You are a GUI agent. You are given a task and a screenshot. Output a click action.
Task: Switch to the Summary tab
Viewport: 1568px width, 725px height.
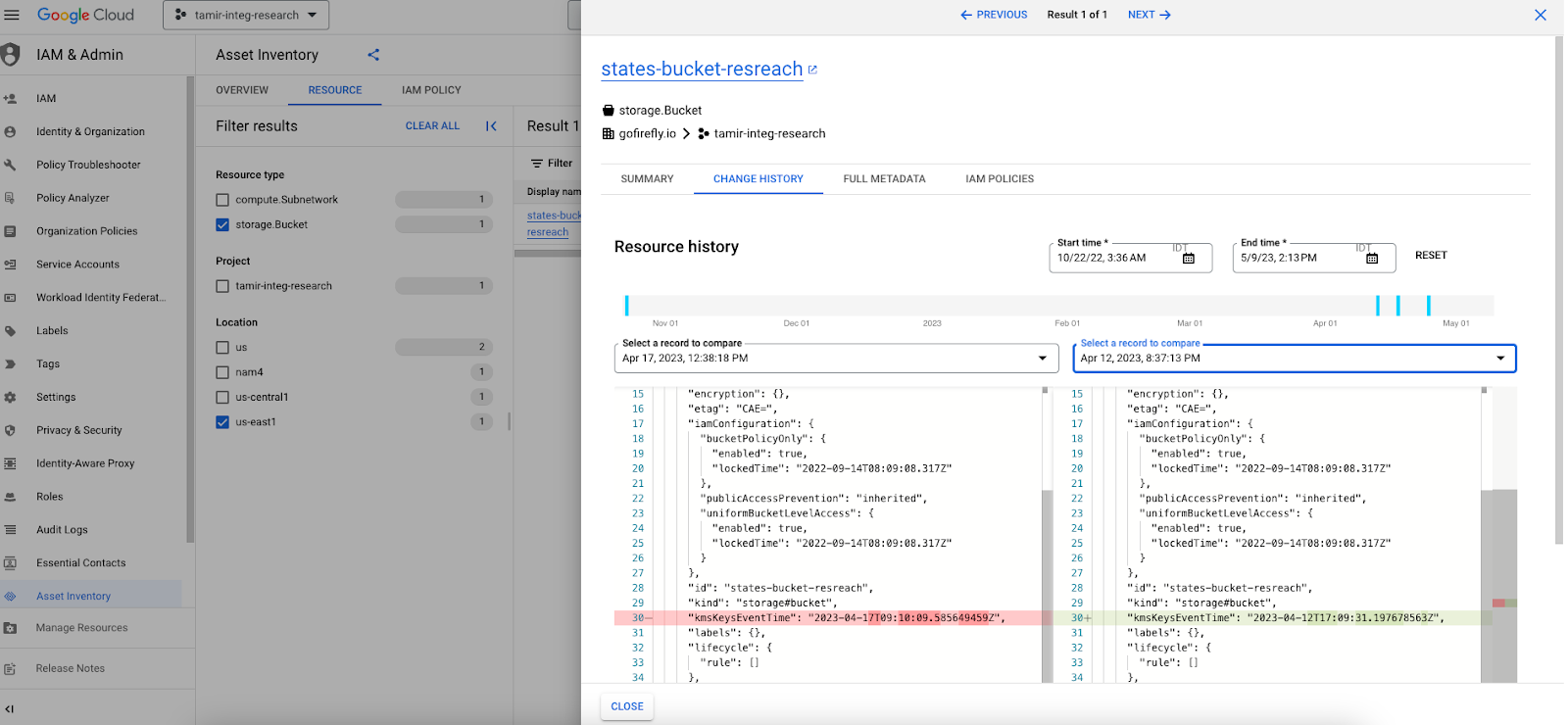pos(648,179)
